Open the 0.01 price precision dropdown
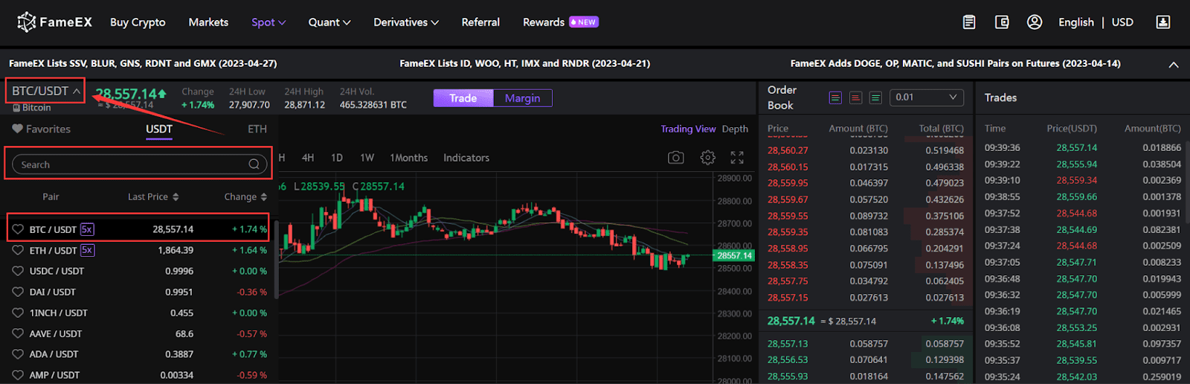The width and height of the screenshot is (1190, 384). click(x=927, y=97)
